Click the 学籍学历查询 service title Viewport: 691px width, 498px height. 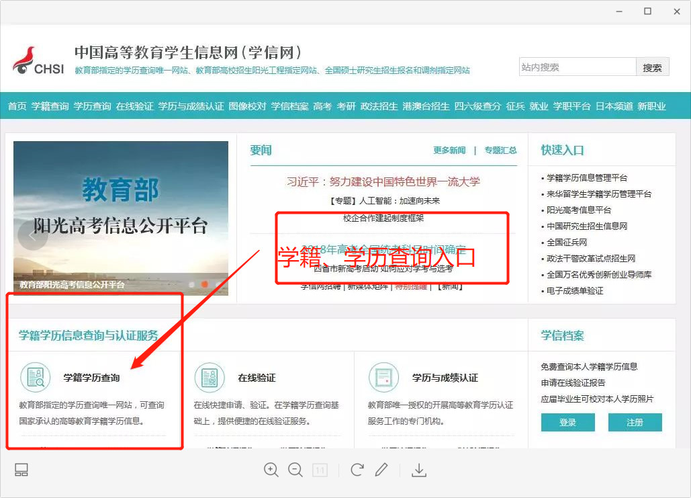click(x=91, y=378)
